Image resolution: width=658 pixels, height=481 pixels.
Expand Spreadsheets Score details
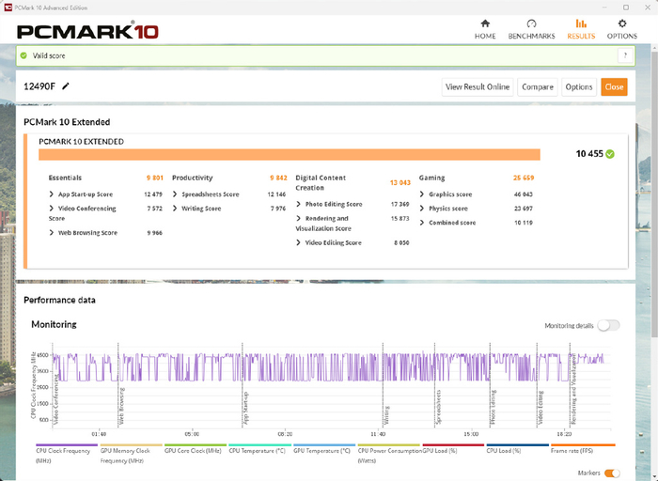tap(175, 194)
